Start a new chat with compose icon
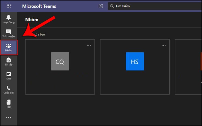This screenshot has width=202, height=126. point(101,6)
